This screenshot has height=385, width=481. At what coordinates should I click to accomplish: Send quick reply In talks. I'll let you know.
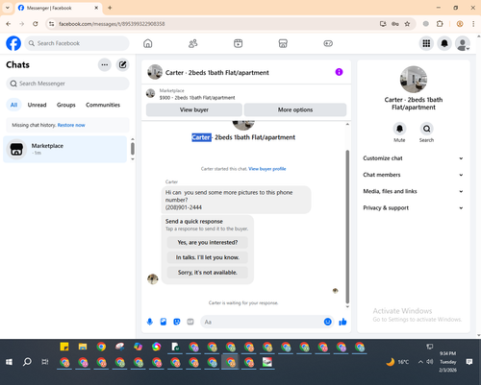click(x=208, y=257)
